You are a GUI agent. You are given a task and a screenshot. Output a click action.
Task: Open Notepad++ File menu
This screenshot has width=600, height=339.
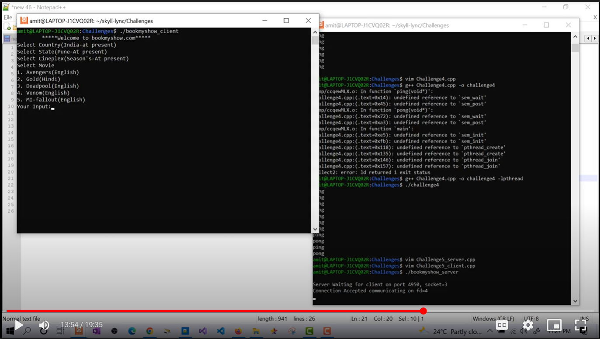pos(8,17)
